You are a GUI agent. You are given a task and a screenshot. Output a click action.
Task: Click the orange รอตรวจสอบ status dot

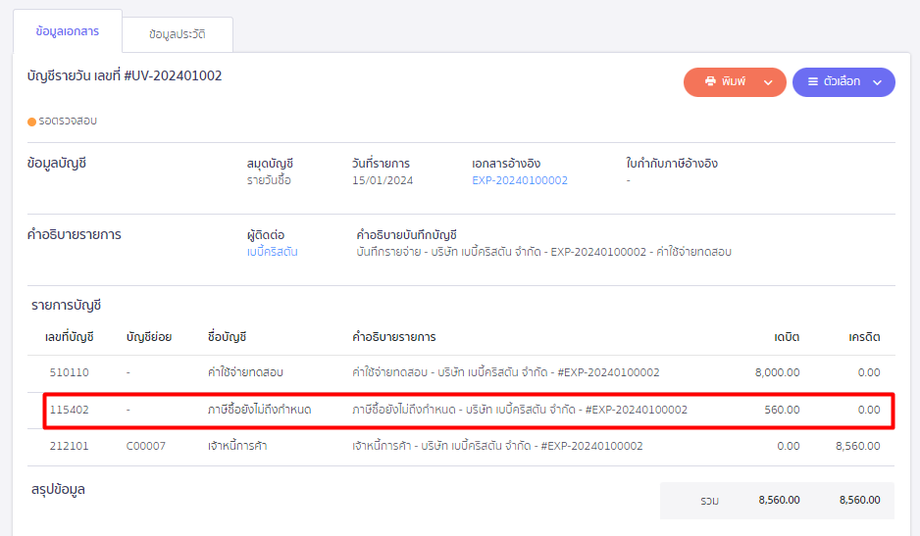pos(31,122)
